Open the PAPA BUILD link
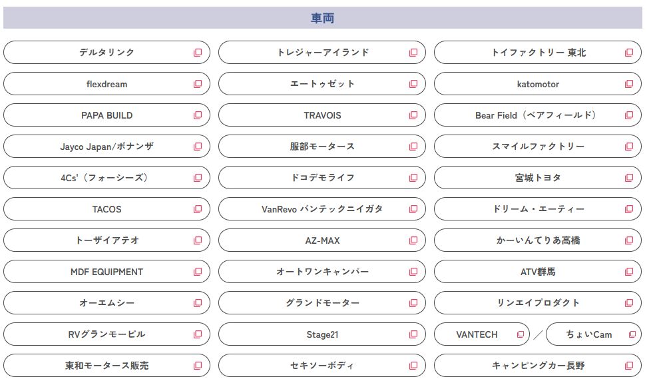The image size is (647, 381). 107,115
